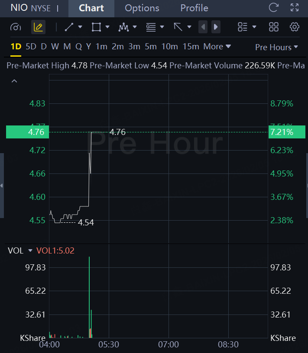Open the list layout icon

pyautogui.click(x=243, y=27)
